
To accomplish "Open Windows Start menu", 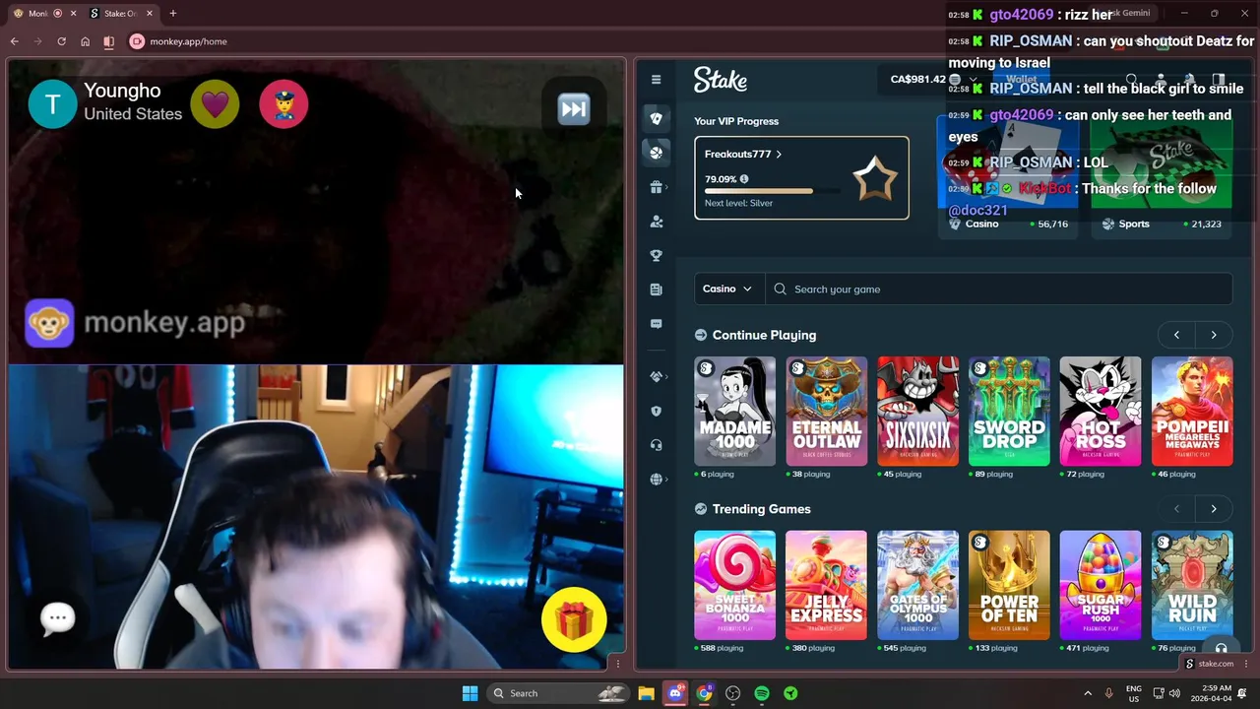I will [470, 693].
